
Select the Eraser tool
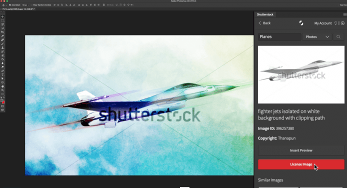2,55
